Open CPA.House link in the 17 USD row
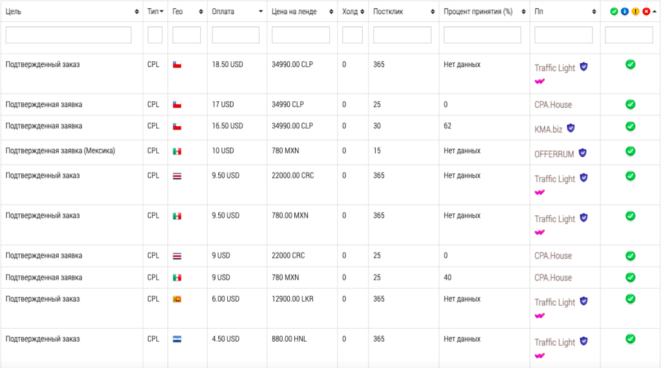This screenshot has width=661, height=368. [x=553, y=104]
